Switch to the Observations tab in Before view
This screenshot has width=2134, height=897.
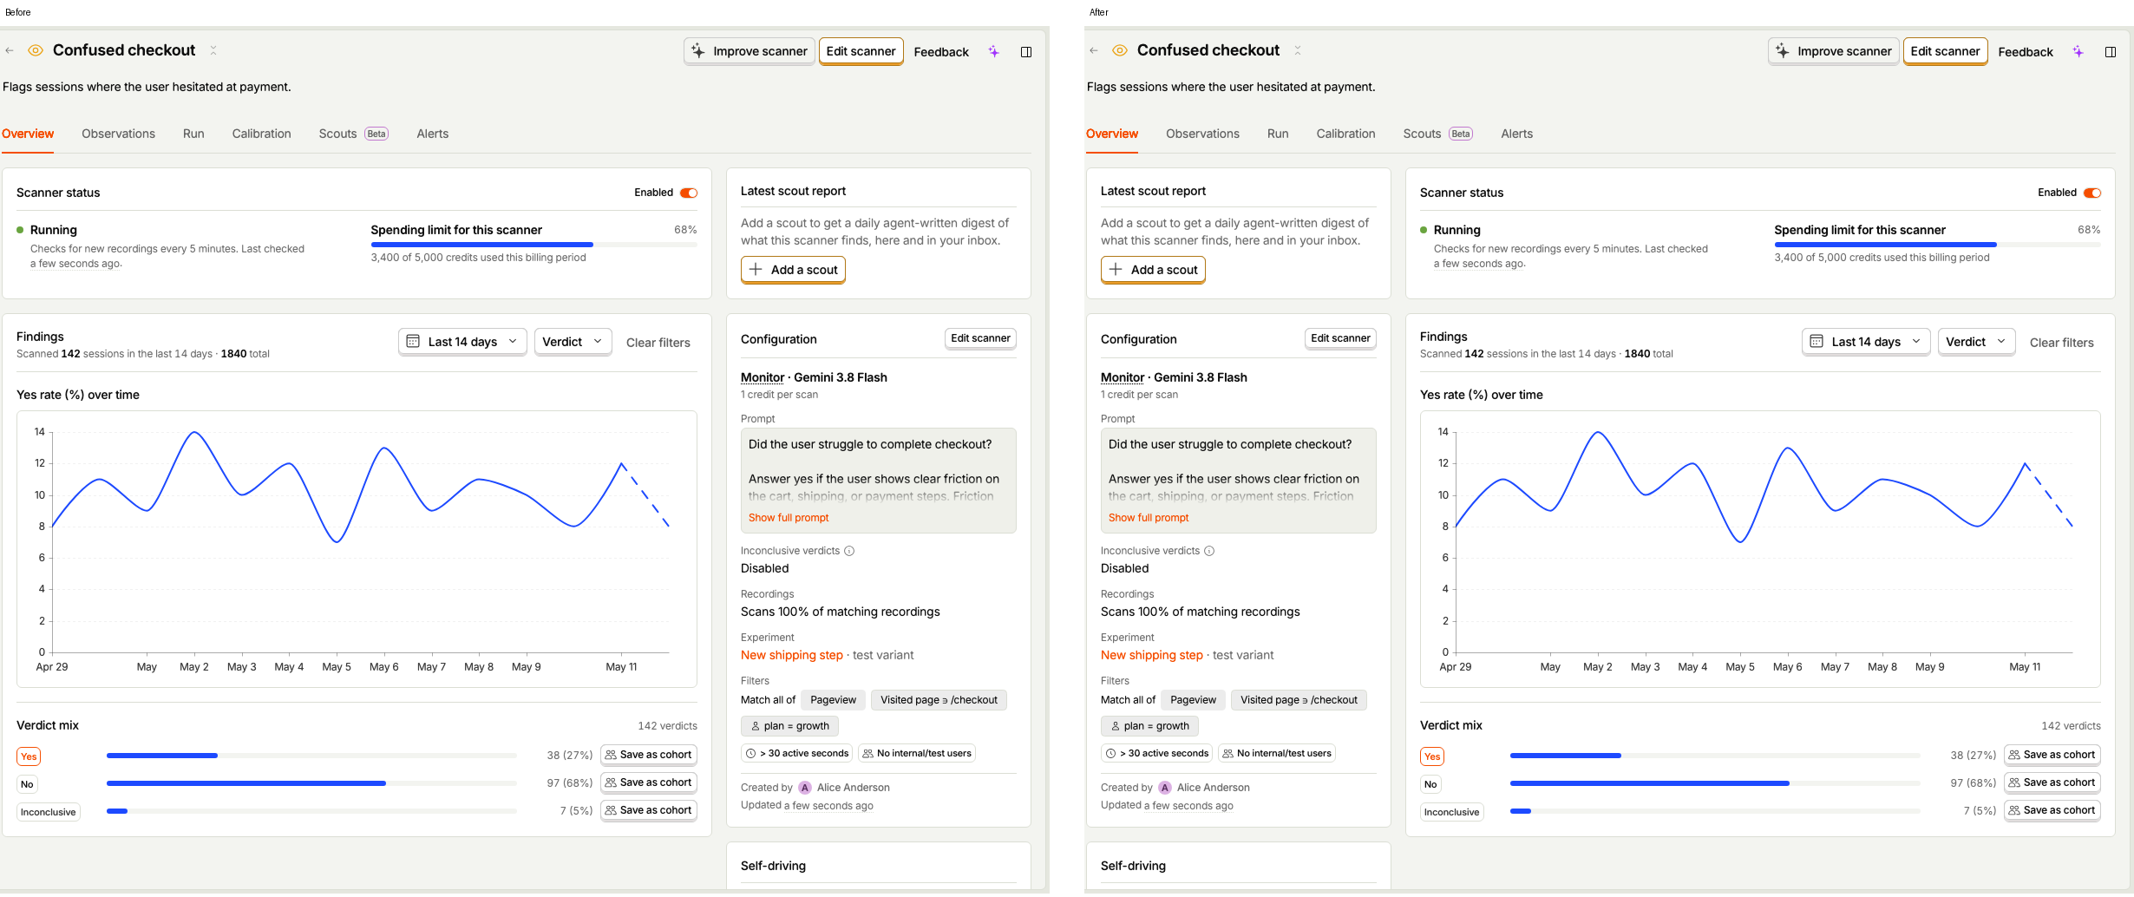pos(119,134)
